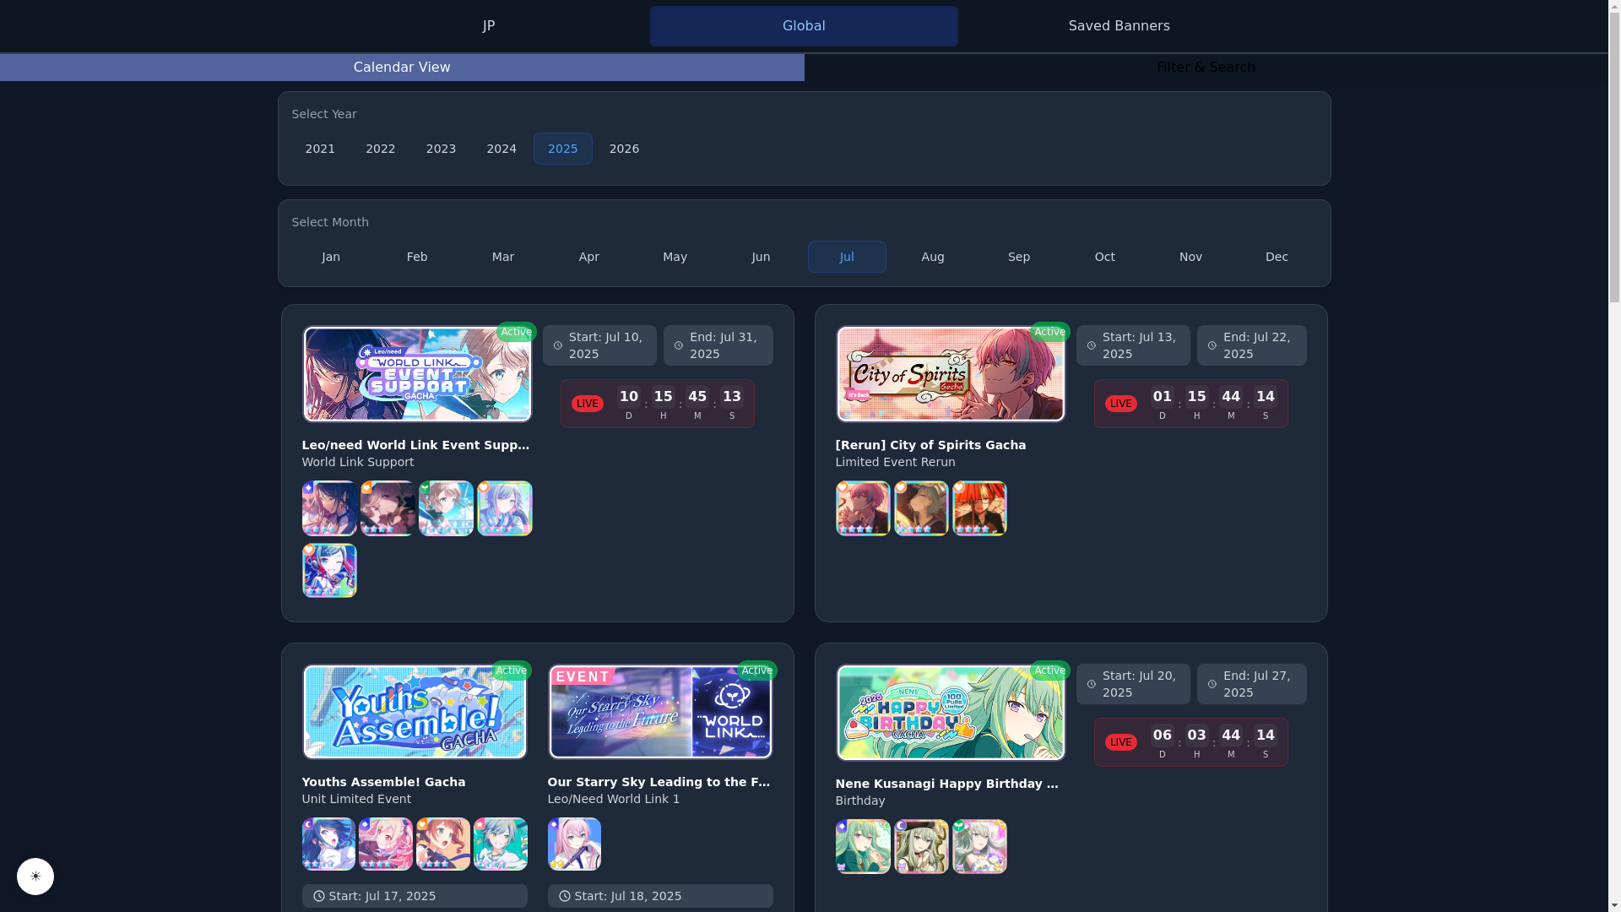Click the 'Start: Jul 10, 2025' label

(599, 345)
